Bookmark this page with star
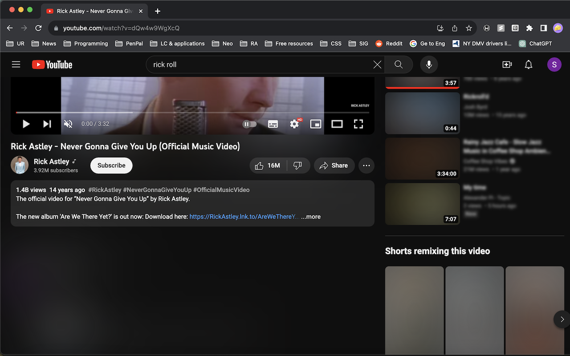The image size is (570, 356). coord(469,28)
